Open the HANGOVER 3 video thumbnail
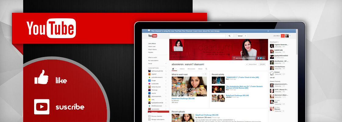 click(x=218, y=80)
